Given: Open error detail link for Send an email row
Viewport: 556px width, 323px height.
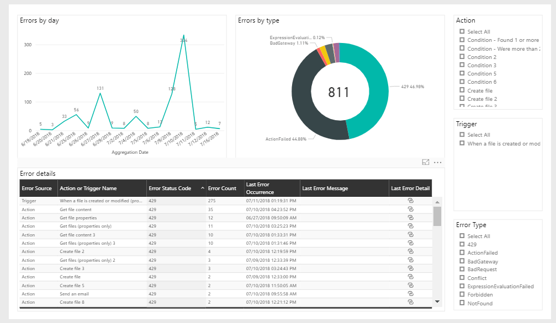Looking at the screenshot, I should click(411, 294).
